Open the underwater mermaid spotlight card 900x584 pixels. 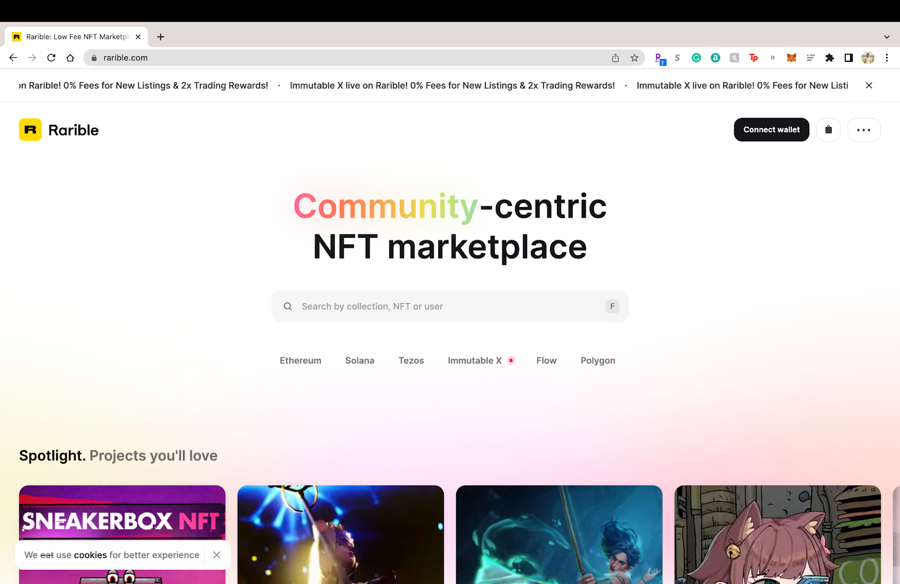click(559, 535)
